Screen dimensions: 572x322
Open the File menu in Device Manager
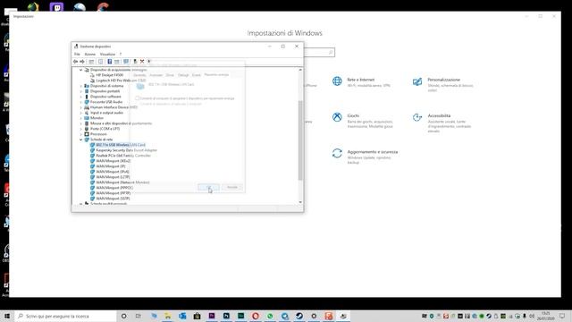click(x=77, y=54)
